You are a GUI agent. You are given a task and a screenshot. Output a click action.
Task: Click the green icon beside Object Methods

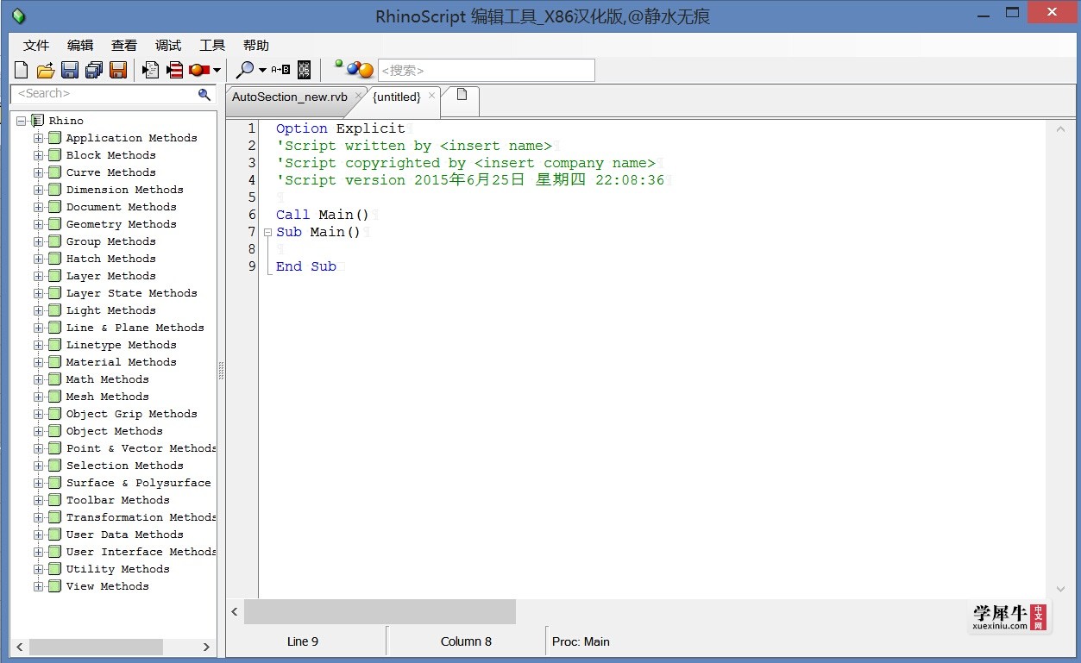[54, 431]
